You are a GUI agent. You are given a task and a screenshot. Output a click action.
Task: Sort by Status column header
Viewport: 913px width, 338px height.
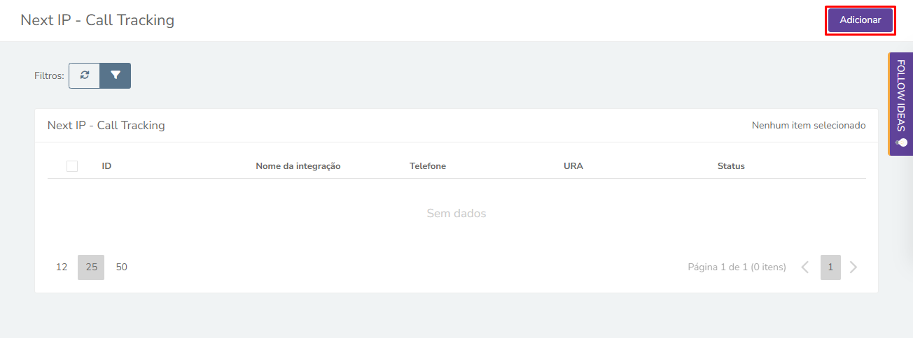coord(731,166)
